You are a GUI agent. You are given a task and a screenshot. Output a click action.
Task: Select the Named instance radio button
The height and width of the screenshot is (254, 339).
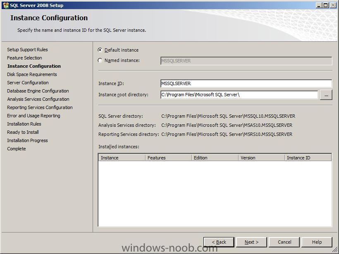(x=100, y=60)
